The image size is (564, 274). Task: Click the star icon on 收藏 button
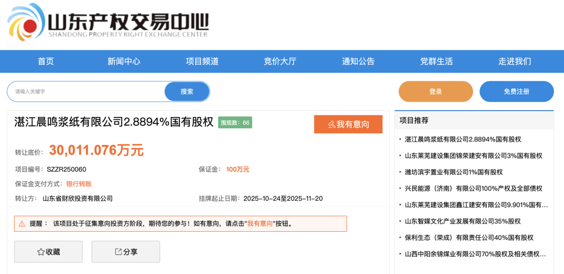41,252
